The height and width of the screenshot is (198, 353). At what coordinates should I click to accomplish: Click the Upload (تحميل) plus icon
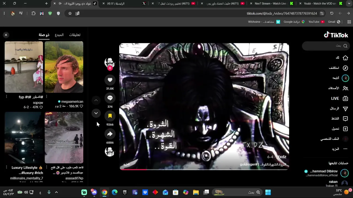point(345,129)
